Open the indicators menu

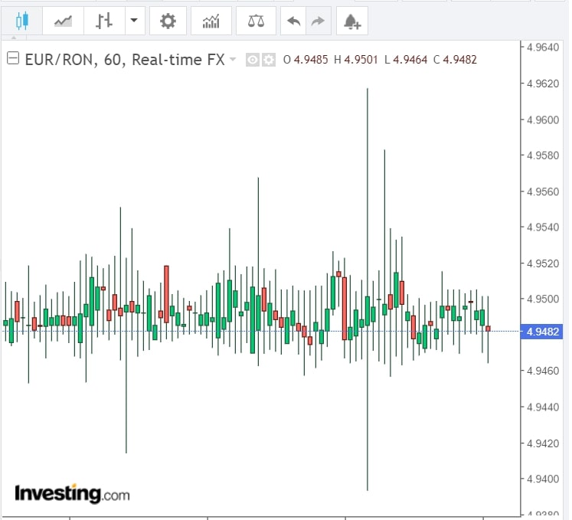coord(211,21)
